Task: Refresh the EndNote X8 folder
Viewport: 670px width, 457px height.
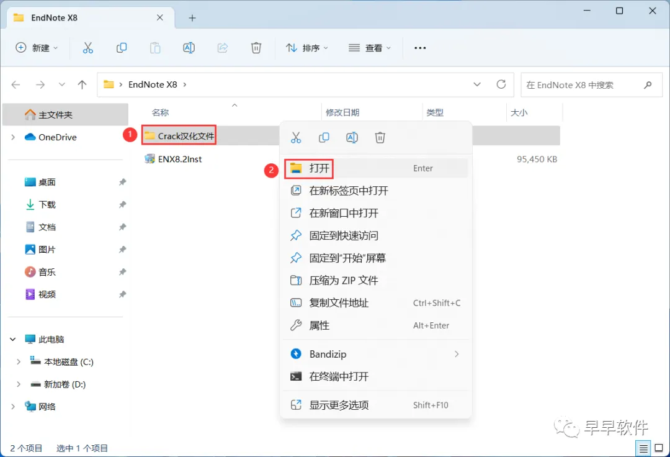Action: point(501,84)
